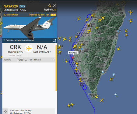Click yellow plane near Hengchun

tap(96, 97)
